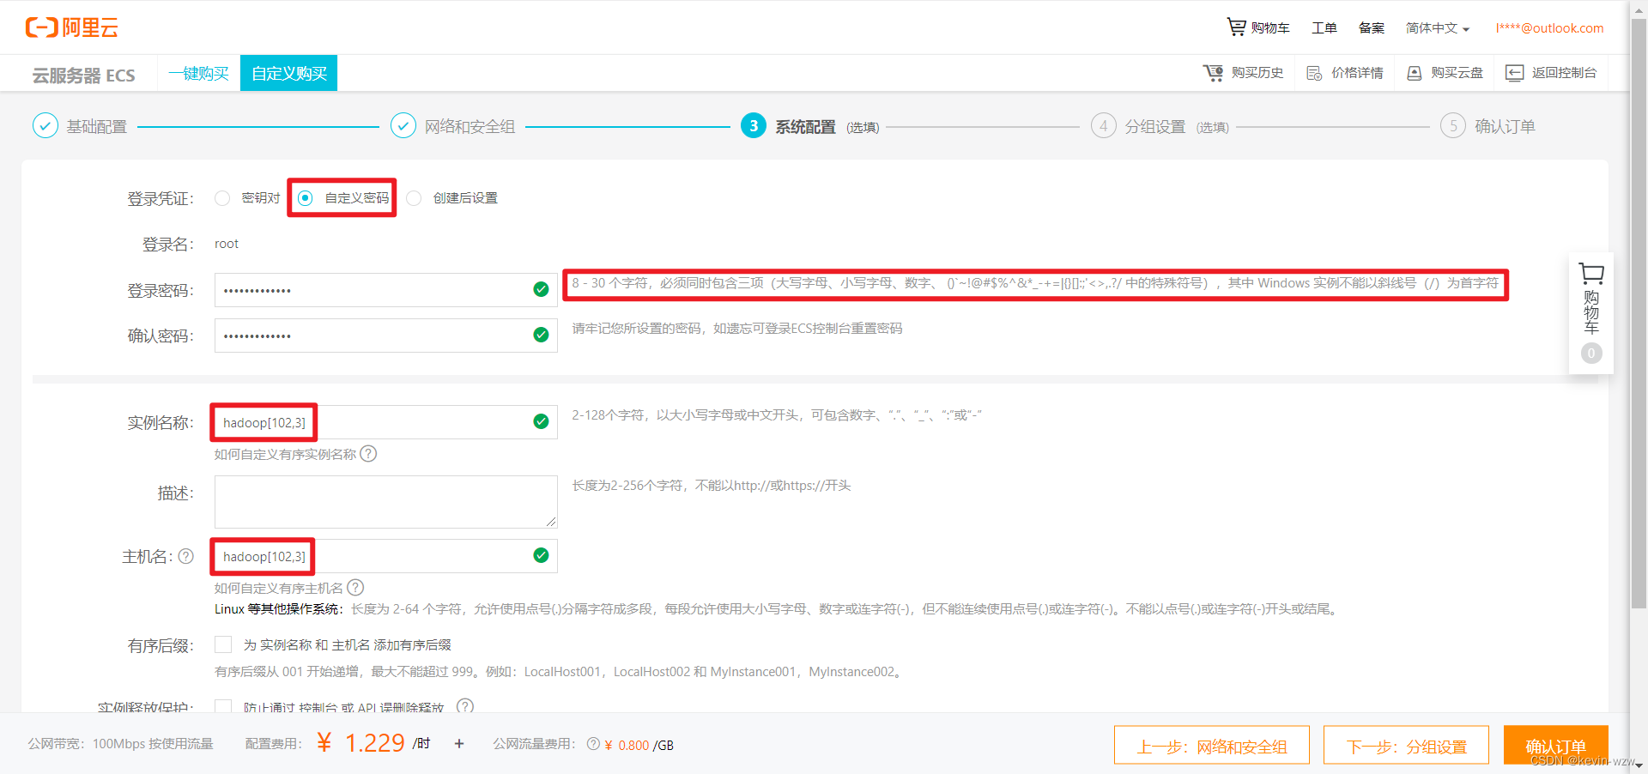Enable ordered suffix for instance and hostname
Screen dimensions: 1648x774
223,644
